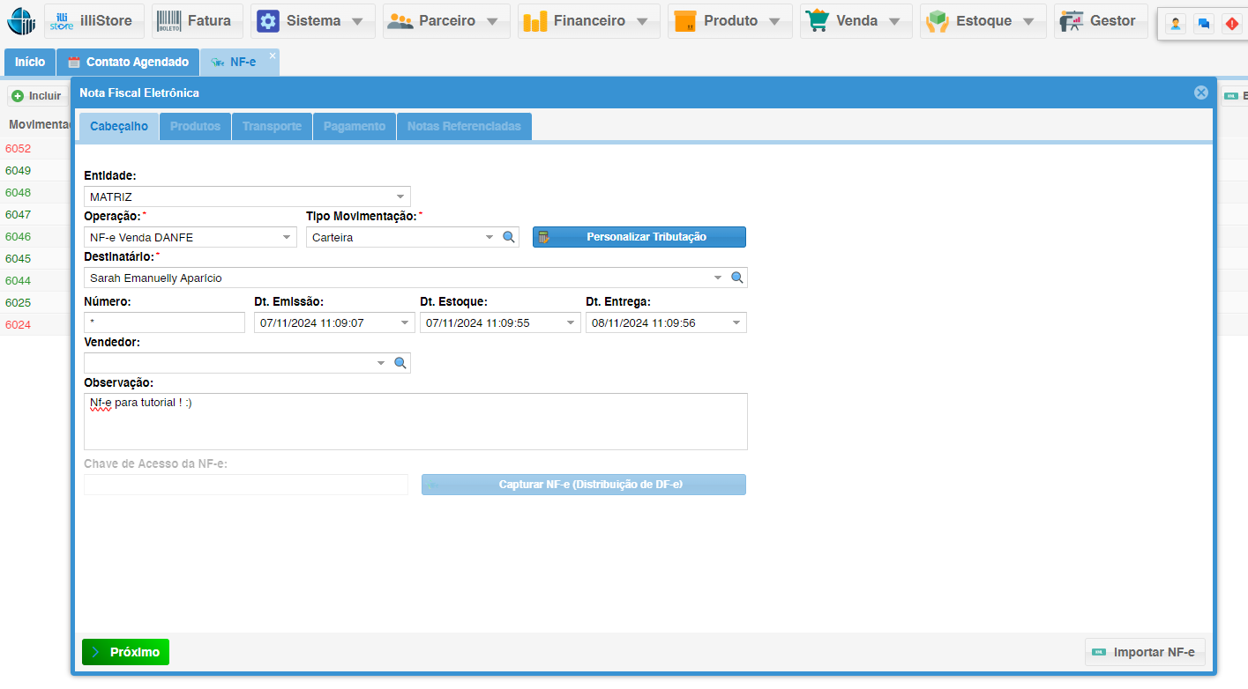
Task: Expand the Dt. Emissão date dropdown
Action: tap(405, 323)
